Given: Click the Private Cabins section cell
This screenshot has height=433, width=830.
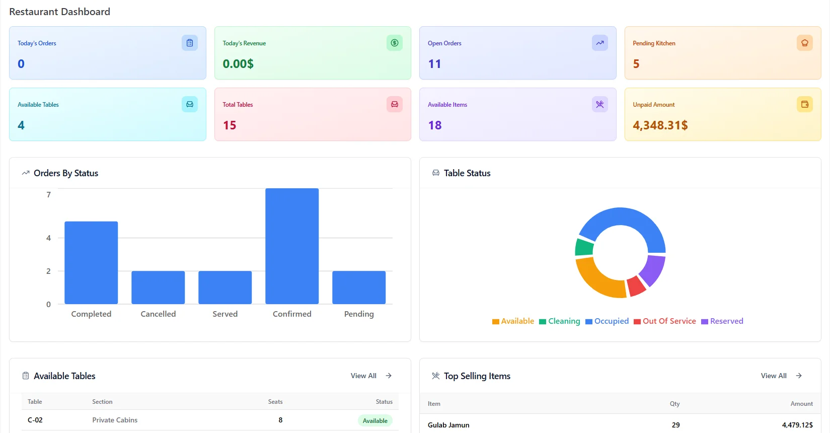Looking at the screenshot, I should point(115,420).
